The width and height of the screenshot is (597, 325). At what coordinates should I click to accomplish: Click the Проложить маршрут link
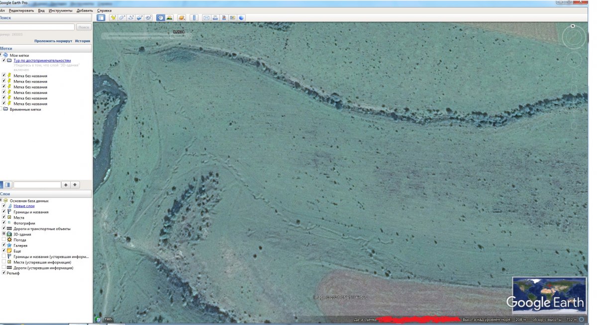[x=53, y=41]
